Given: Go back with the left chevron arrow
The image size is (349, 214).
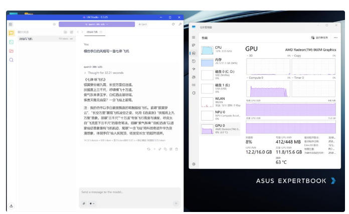Looking at the screenshot, I should 78,32.
